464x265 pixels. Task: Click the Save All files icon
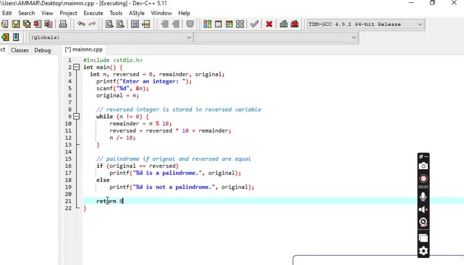pyautogui.click(x=26, y=24)
